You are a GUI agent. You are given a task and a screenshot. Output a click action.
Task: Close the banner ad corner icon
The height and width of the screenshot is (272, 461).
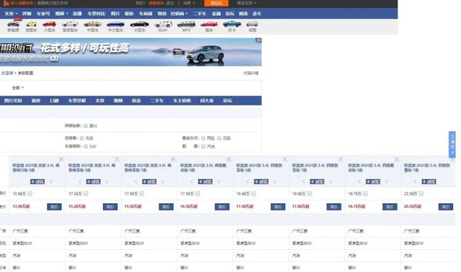click(x=259, y=40)
